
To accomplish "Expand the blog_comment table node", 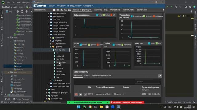I will (x=49, y=16).
